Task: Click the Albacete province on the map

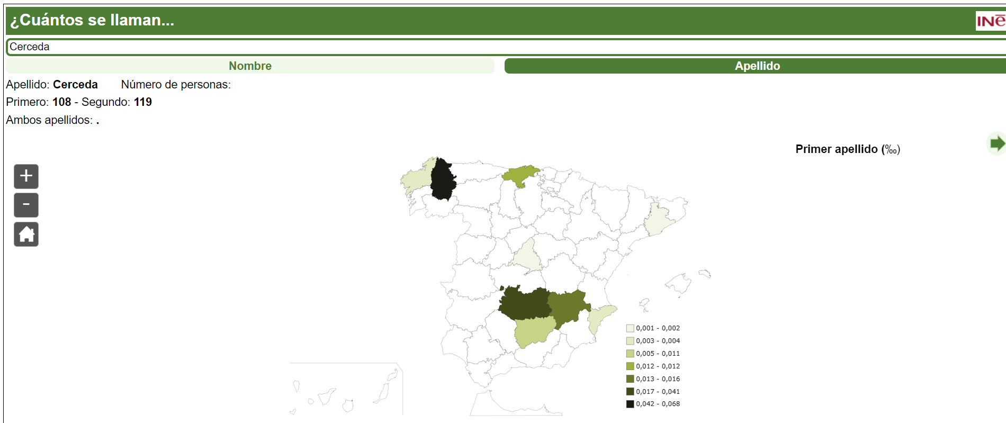Action: [568, 307]
